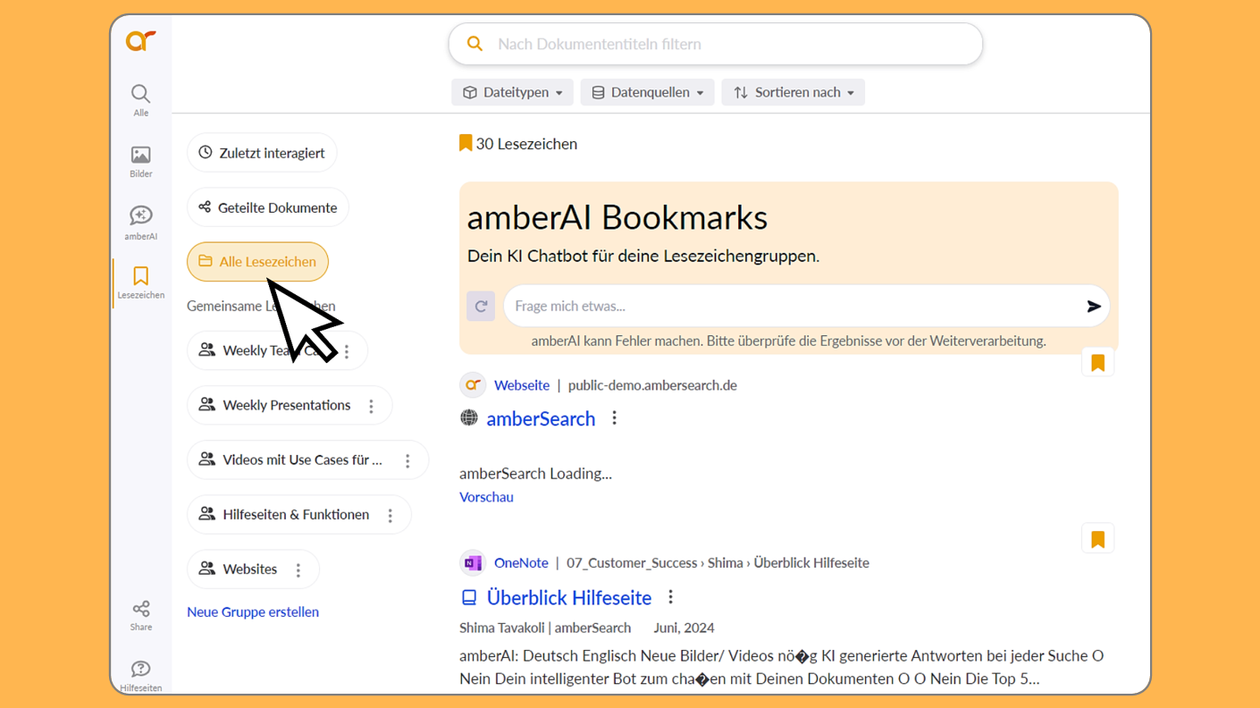Click the Webseite source link
This screenshot has height=708, width=1260.
click(x=522, y=385)
